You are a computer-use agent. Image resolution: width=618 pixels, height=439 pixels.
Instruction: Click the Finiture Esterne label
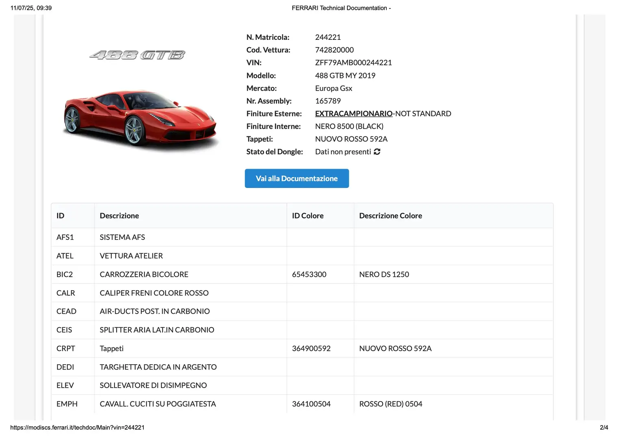274,114
